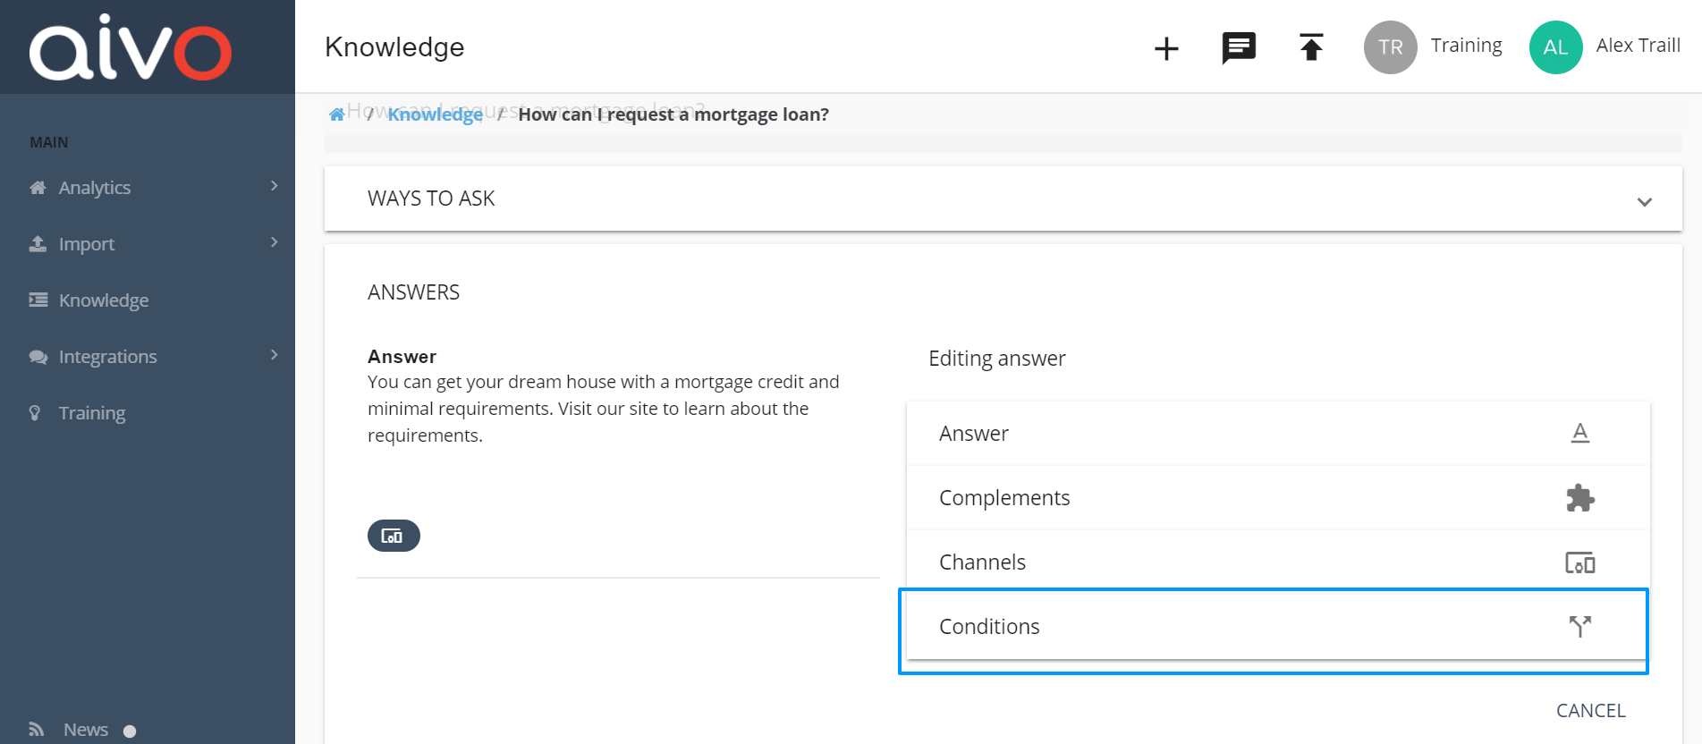Click the Knowledge list icon in sidebar
Viewport: 1702px width, 744px height.
click(38, 300)
